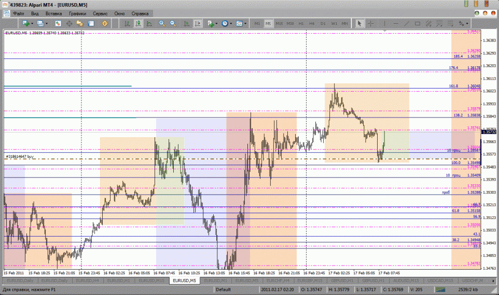Select the Equidistant Channel tool
499x295 pixels.
[x=428, y=23]
